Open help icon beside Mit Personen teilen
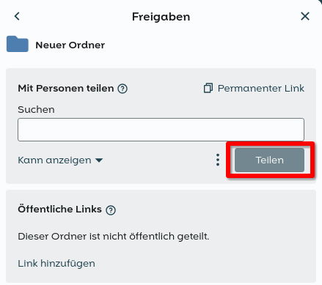 click(x=122, y=89)
